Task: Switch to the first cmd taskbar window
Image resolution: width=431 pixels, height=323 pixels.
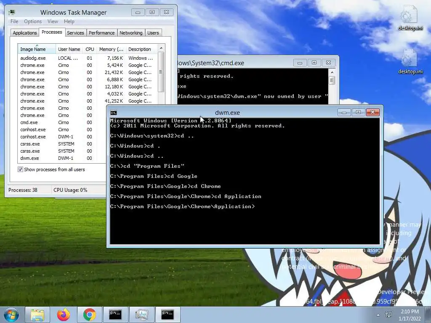Action: 115,315
